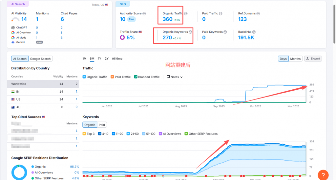
Task: Click the Export button
Action: [x=313, y=59]
